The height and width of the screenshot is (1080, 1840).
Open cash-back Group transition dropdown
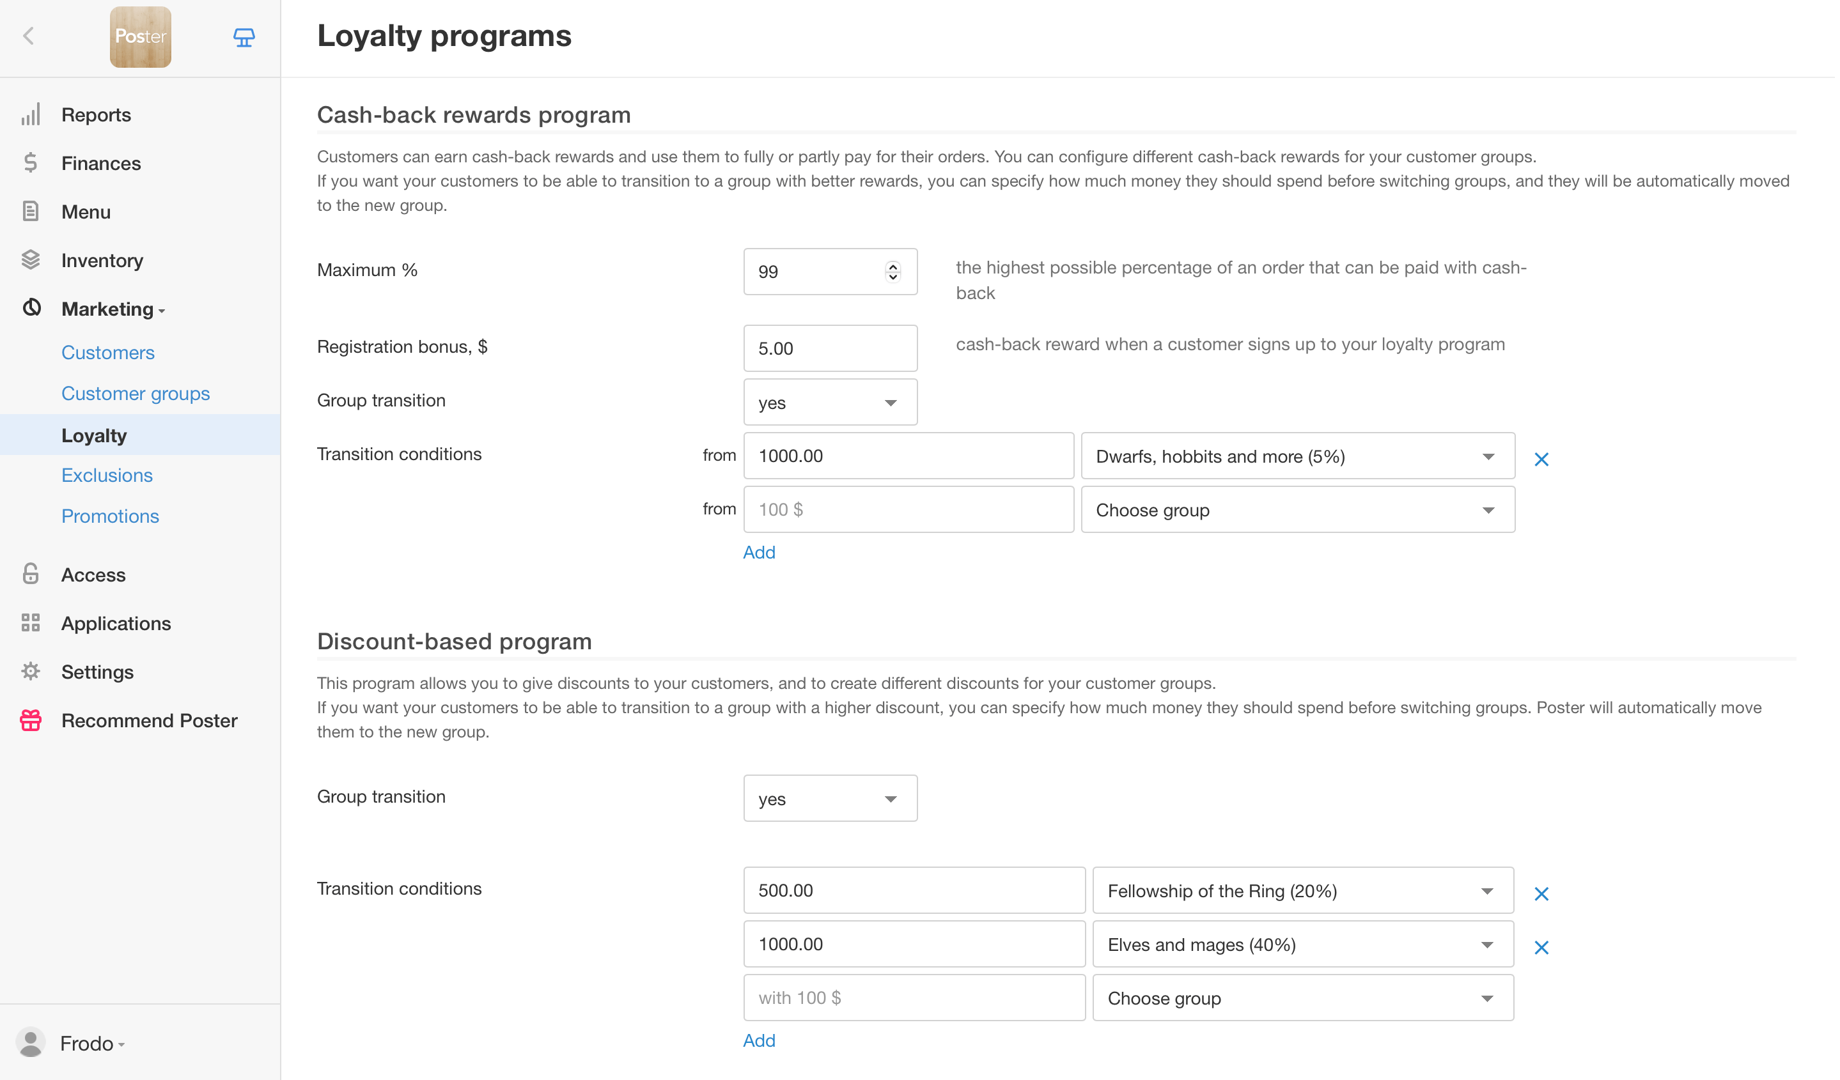pos(830,402)
